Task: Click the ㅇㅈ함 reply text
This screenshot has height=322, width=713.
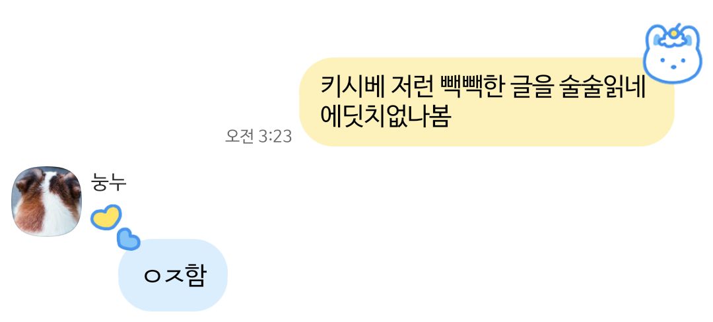Action: pyautogui.click(x=175, y=275)
